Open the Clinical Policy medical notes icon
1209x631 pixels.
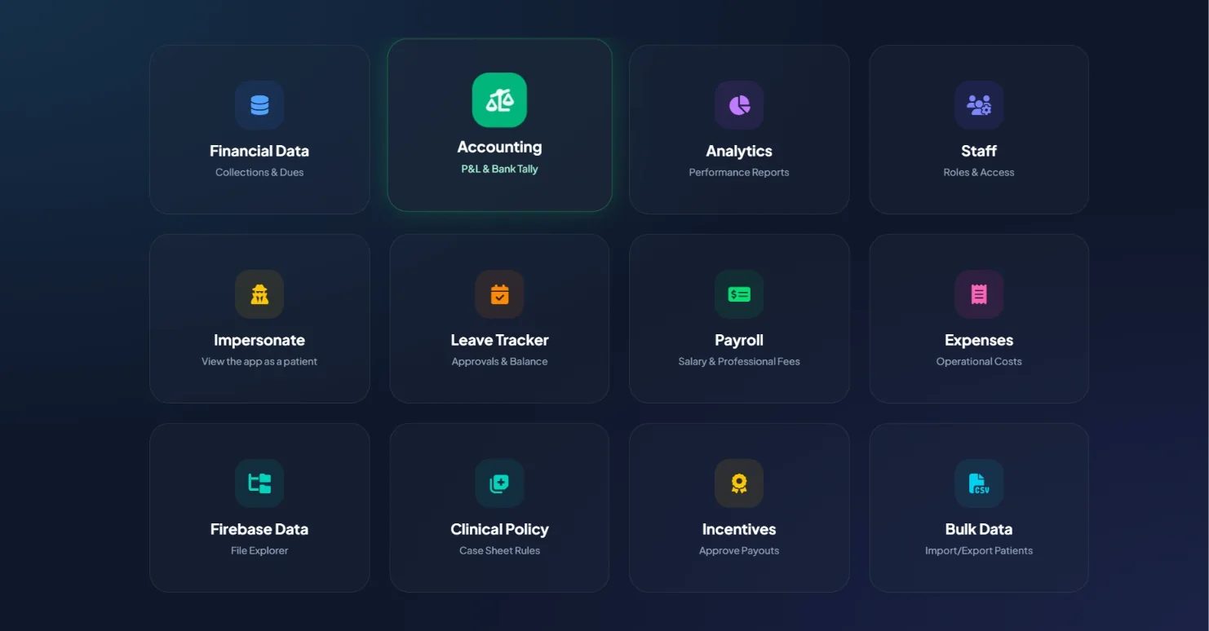499,483
